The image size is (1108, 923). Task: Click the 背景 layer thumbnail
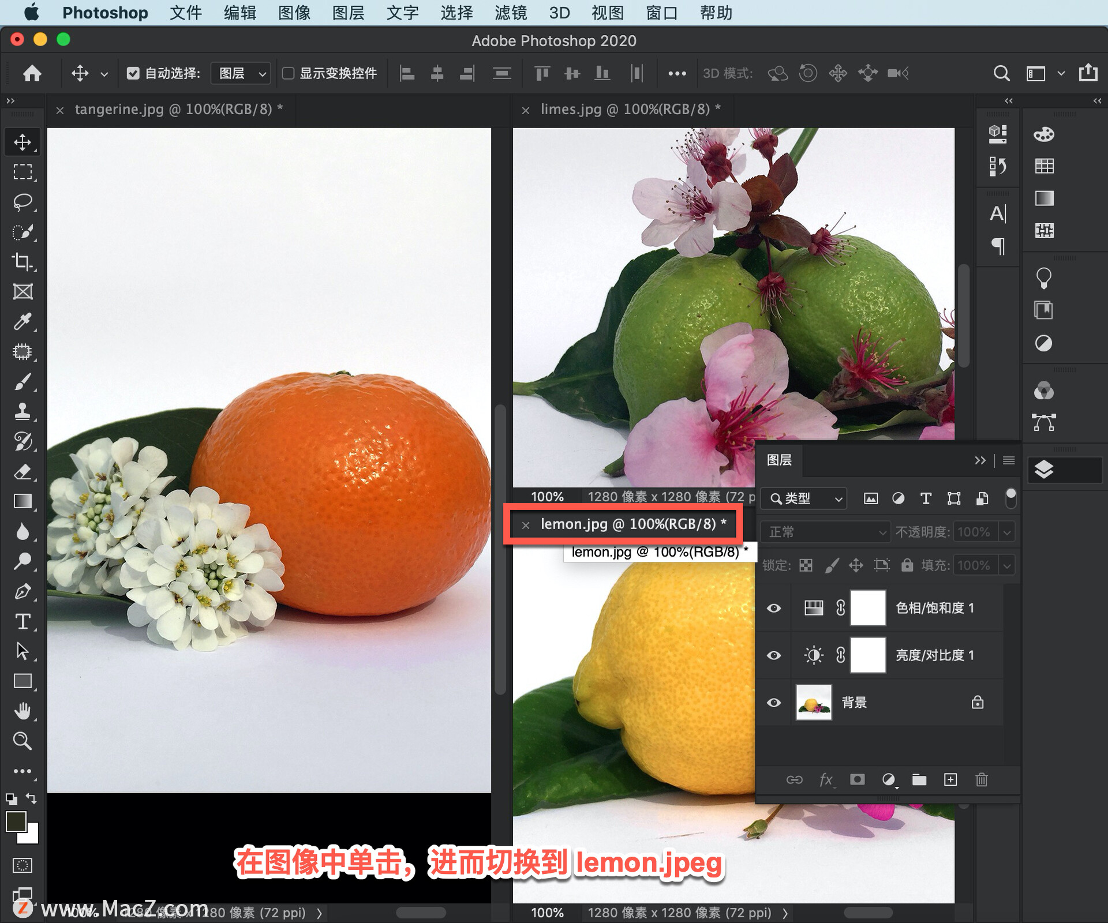point(813,703)
